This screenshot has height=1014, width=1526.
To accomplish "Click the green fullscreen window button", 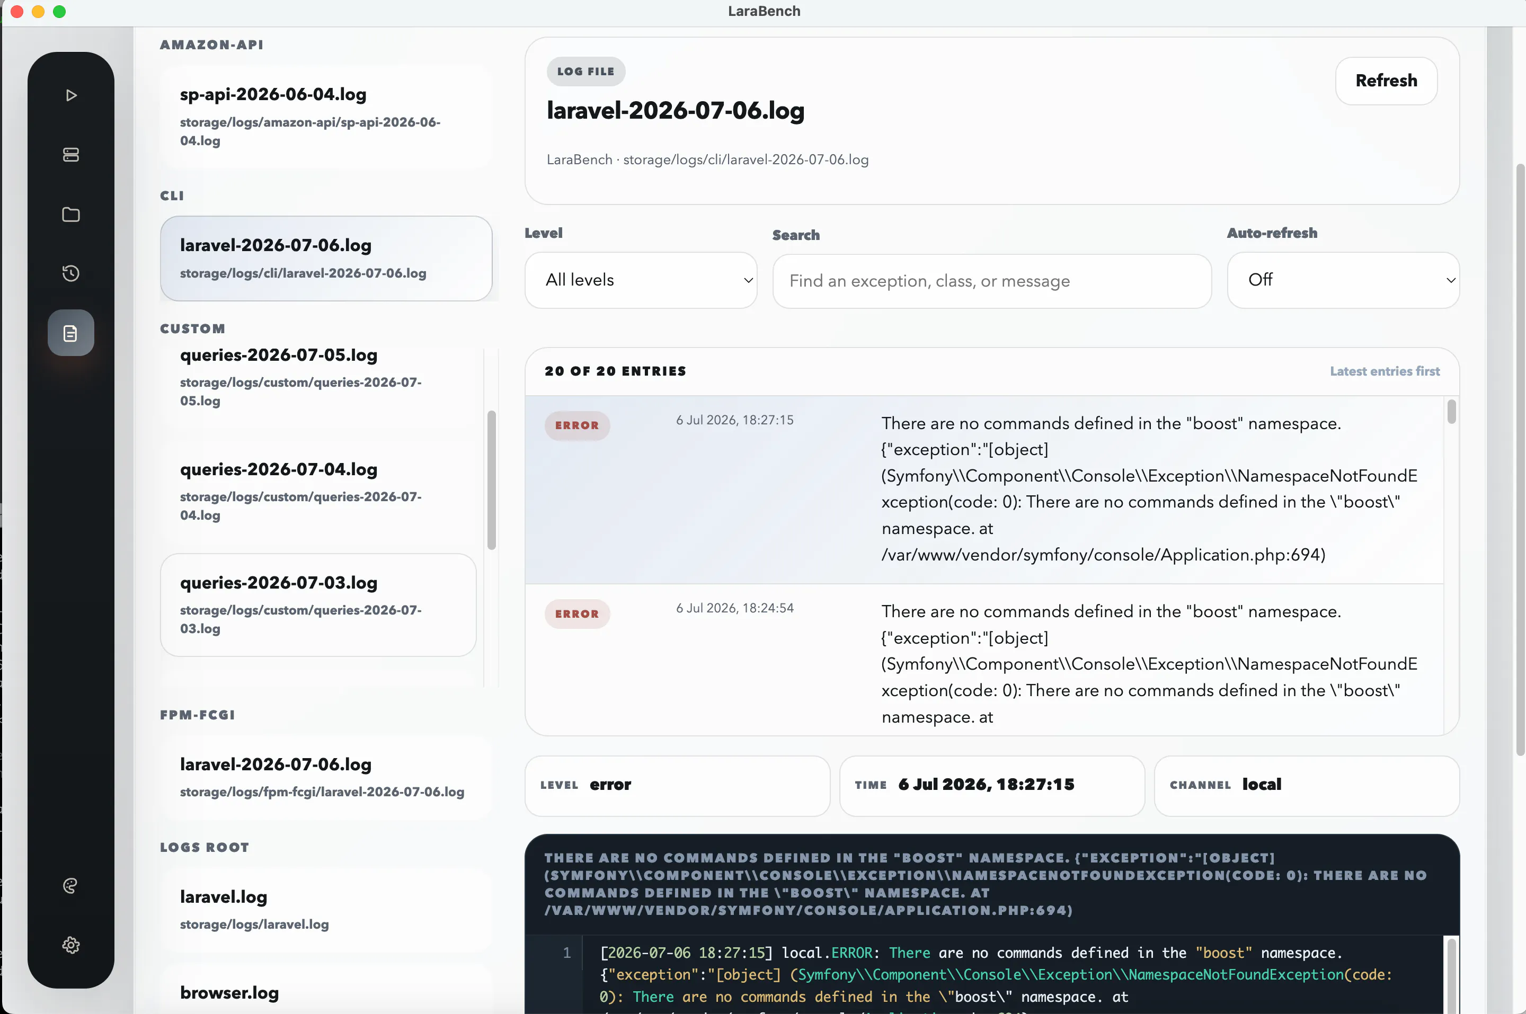I will click(59, 12).
